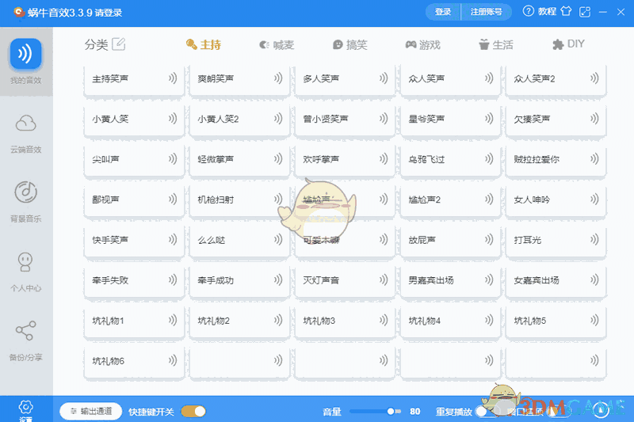
Task: Select the 欠揍笑声 sound label
Action: coord(532,119)
